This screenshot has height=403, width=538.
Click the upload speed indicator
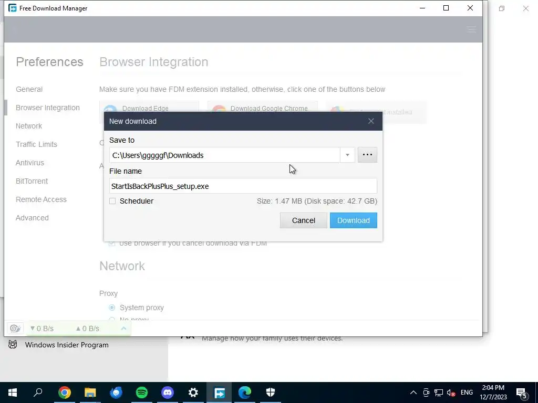[88, 328]
